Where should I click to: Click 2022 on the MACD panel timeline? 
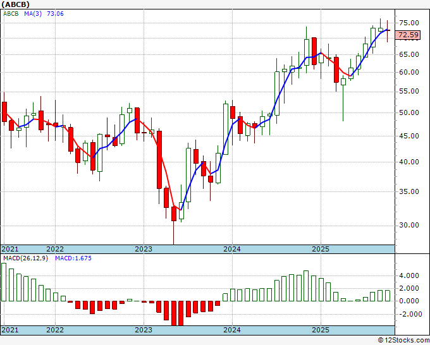point(55,330)
